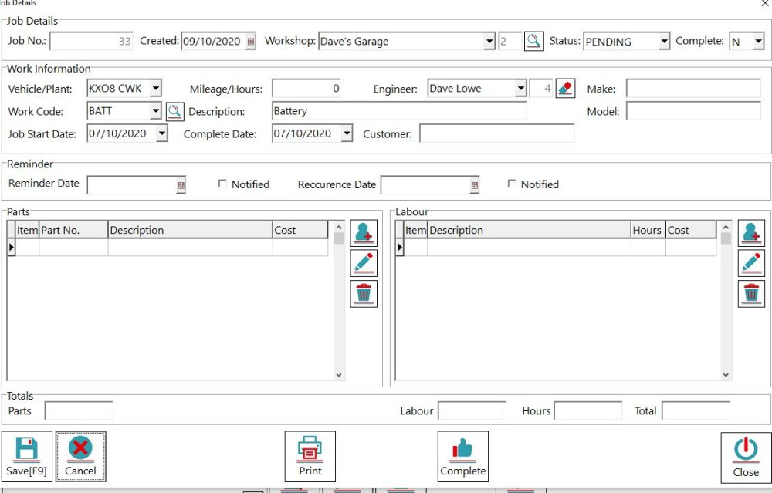
Task: Click the Print button
Action: pos(310,457)
